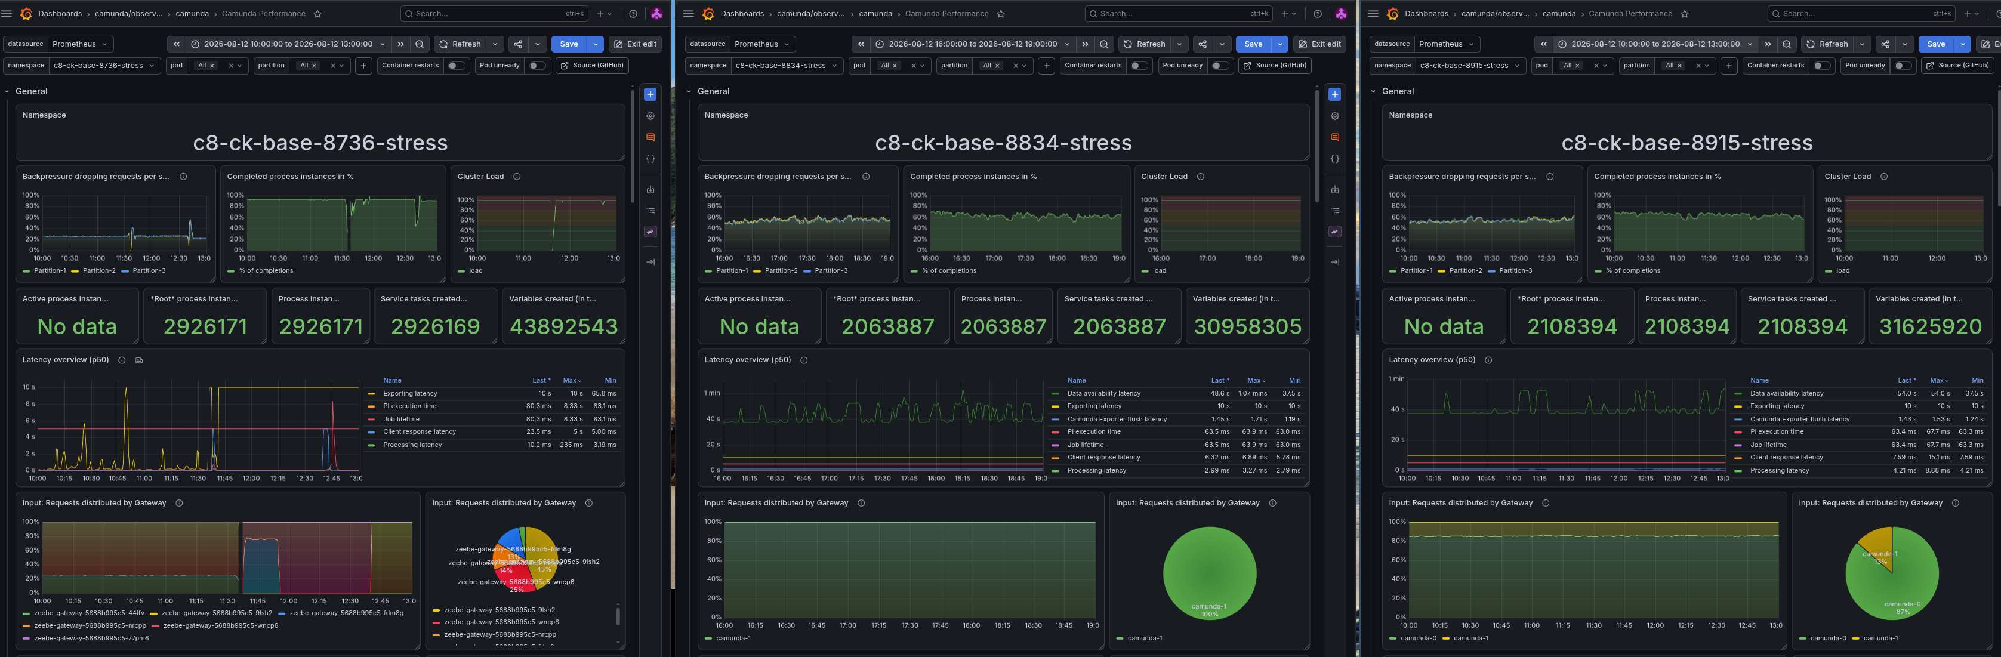Toggle Pod unready in the 8915-stress window

pos(1903,65)
